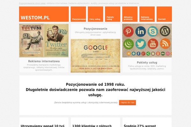Open the vintage YouTube Twitter poster image
The height and width of the screenshot is (127, 191).
[x=44, y=40]
